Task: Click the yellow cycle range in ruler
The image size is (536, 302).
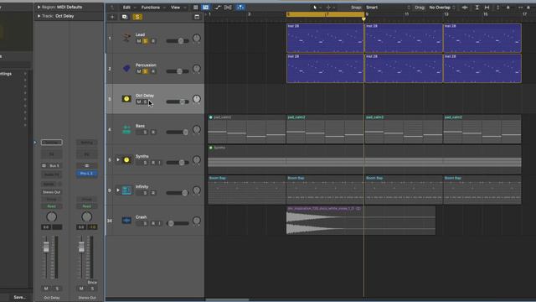Action: pyautogui.click(x=325, y=14)
